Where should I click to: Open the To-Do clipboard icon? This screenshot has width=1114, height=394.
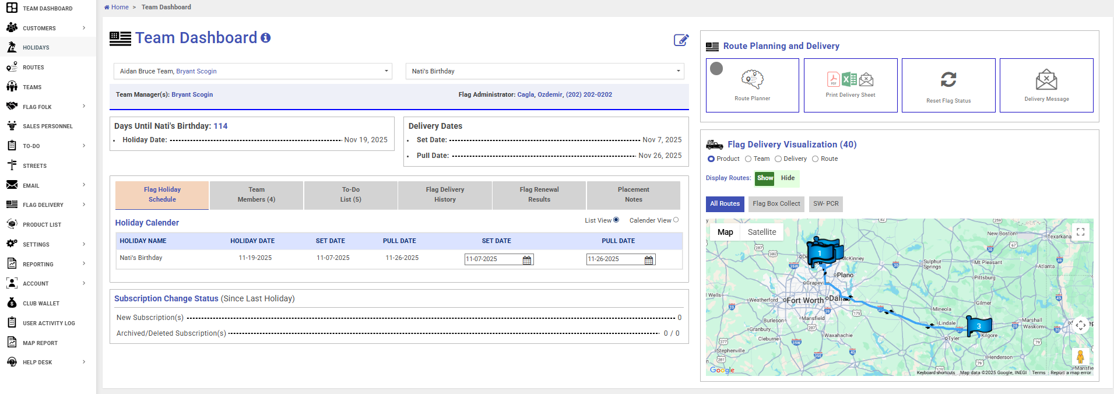coord(12,146)
